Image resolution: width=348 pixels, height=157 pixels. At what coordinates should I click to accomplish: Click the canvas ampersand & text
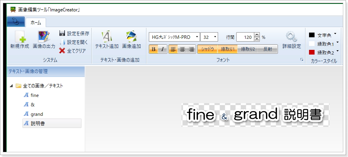tap(224, 117)
